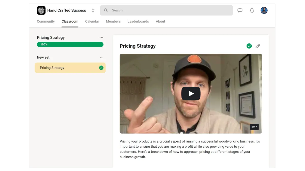The image size is (305, 171).
Task: Switch to the Community tab
Action: tap(46, 22)
